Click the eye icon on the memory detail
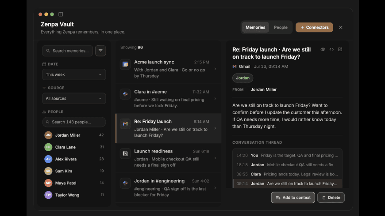Screen dimensions: 385x216 point(323,49)
